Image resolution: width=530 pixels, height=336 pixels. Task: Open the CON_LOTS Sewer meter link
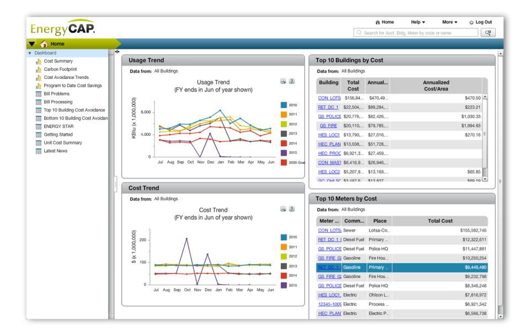(x=330, y=230)
